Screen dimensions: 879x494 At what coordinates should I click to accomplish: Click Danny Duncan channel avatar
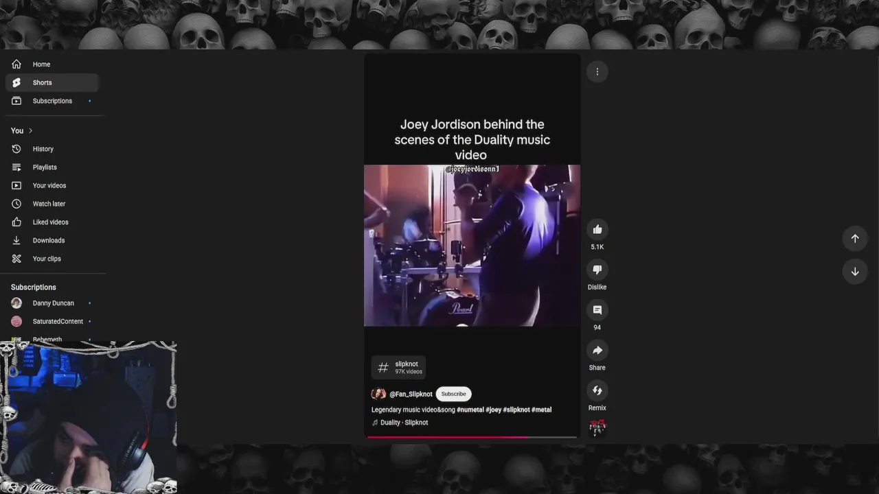[x=16, y=303]
